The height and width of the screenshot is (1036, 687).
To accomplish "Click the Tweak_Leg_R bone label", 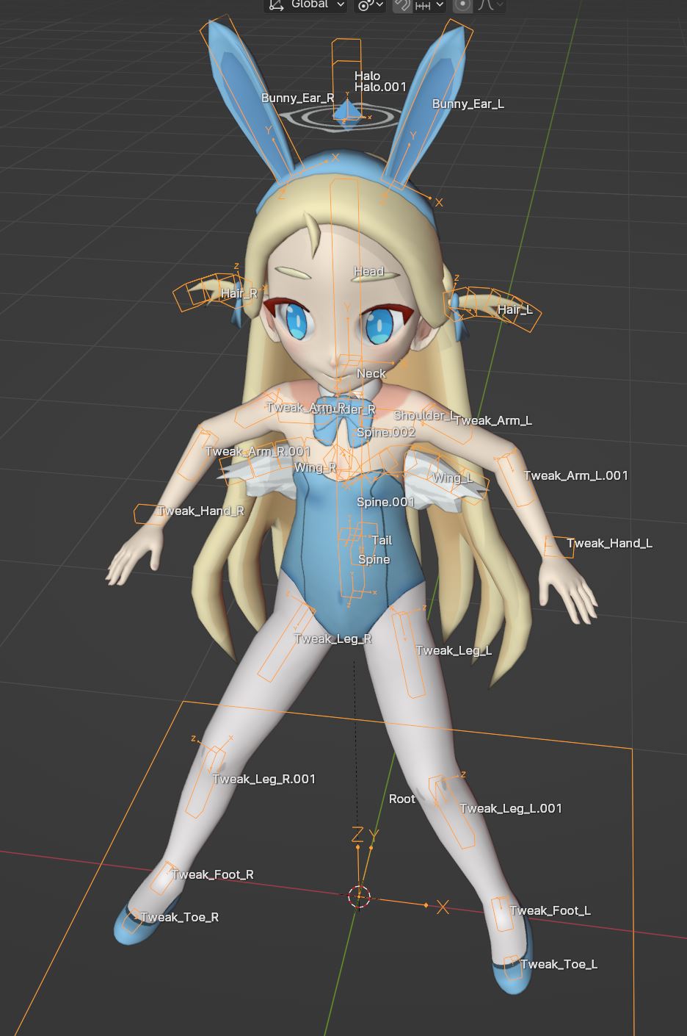I will pos(332,638).
